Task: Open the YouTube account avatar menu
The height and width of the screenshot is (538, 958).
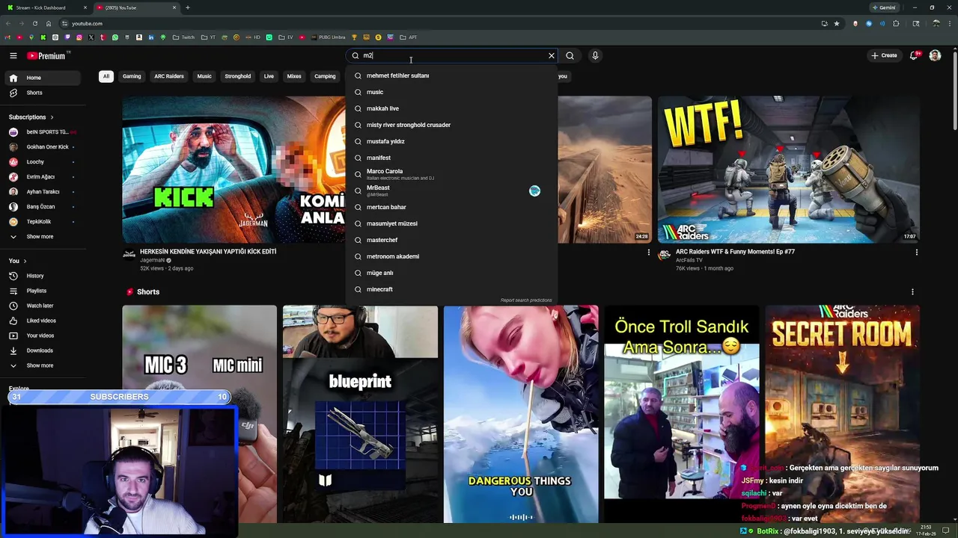Action: (935, 55)
